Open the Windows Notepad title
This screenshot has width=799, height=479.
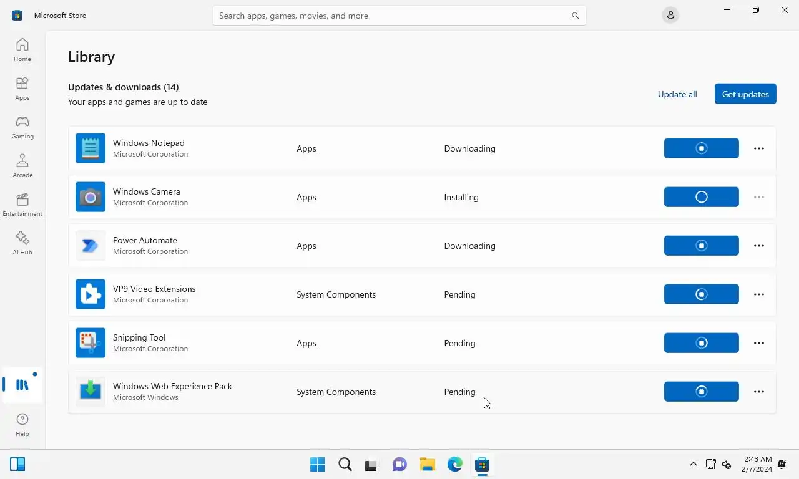pyautogui.click(x=149, y=143)
